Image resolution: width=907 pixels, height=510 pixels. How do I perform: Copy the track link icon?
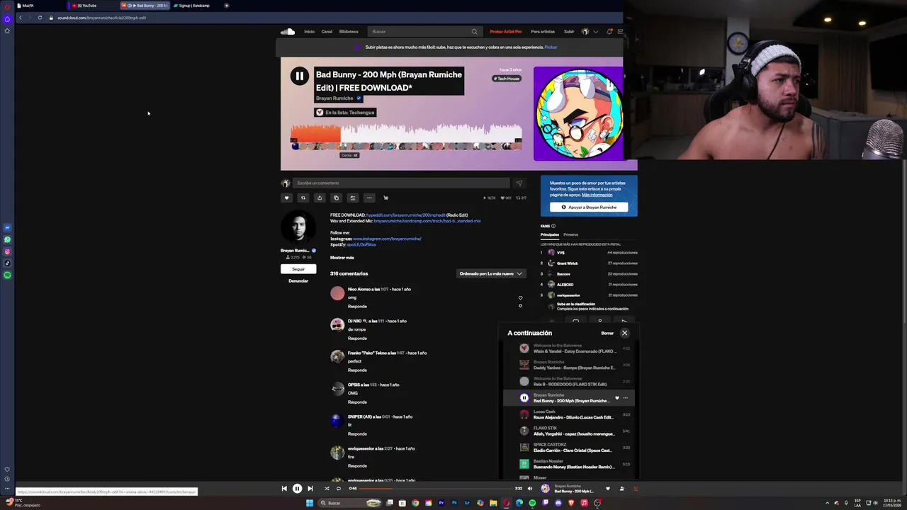[x=336, y=198]
